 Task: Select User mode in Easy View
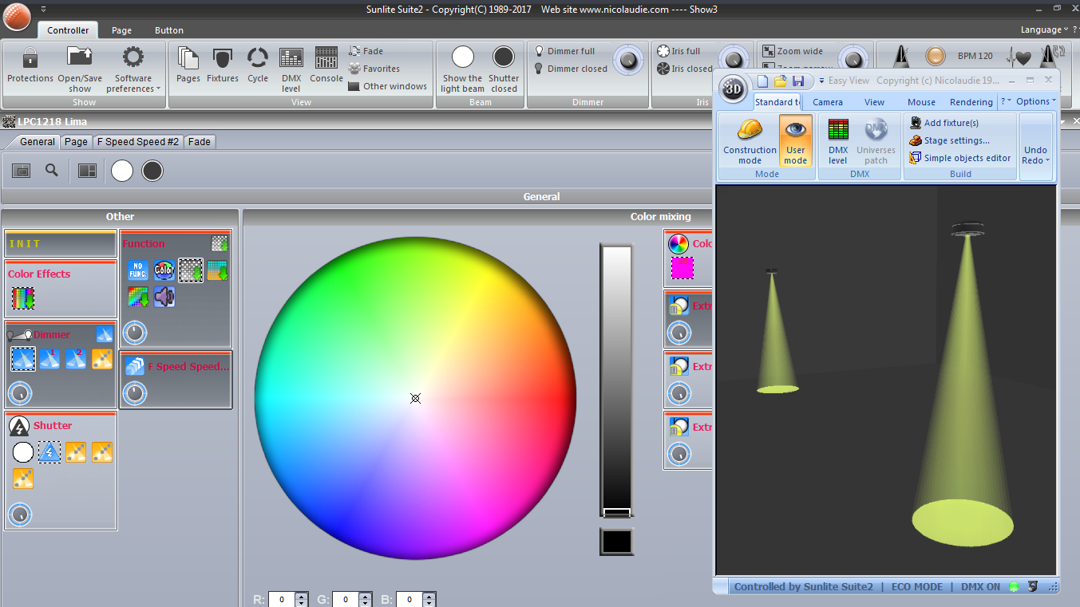point(795,140)
